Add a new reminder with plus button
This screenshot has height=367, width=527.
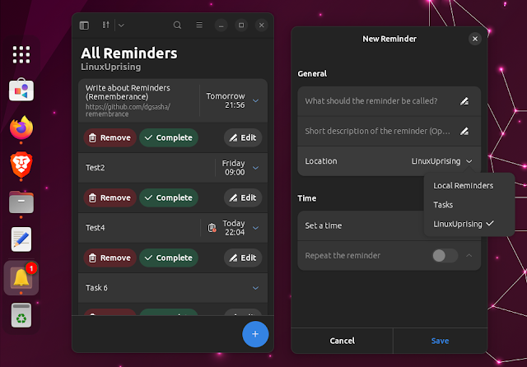255,334
